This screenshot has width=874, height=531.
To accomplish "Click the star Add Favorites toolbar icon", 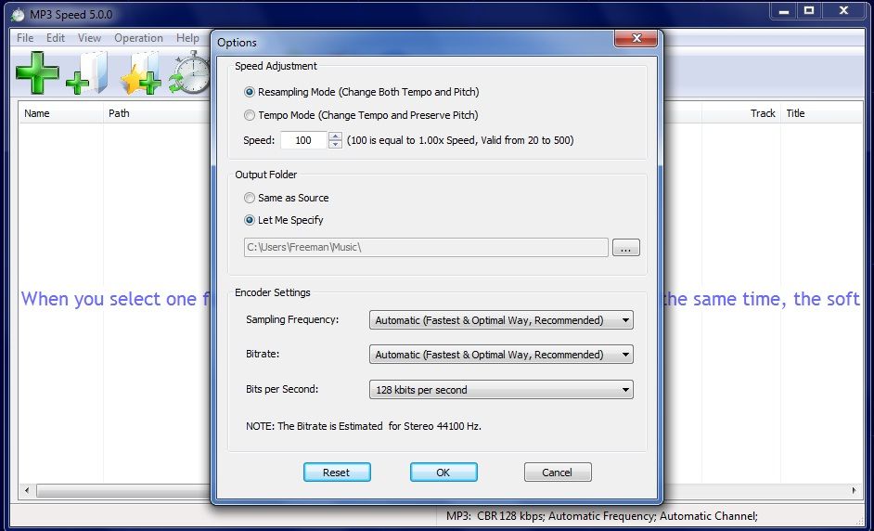I will pyautogui.click(x=140, y=73).
